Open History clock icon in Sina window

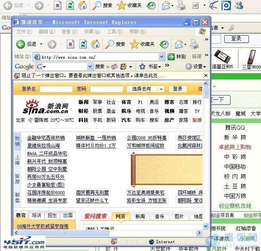coord(164,44)
